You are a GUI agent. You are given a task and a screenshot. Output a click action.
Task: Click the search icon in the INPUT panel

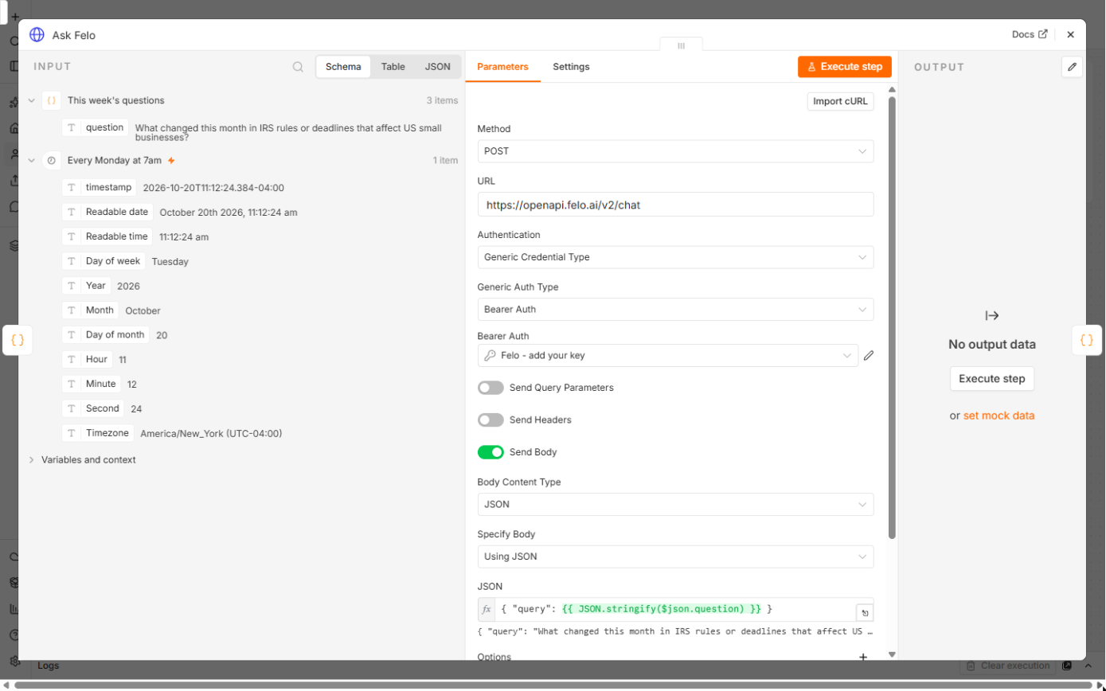[x=298, y=67]
